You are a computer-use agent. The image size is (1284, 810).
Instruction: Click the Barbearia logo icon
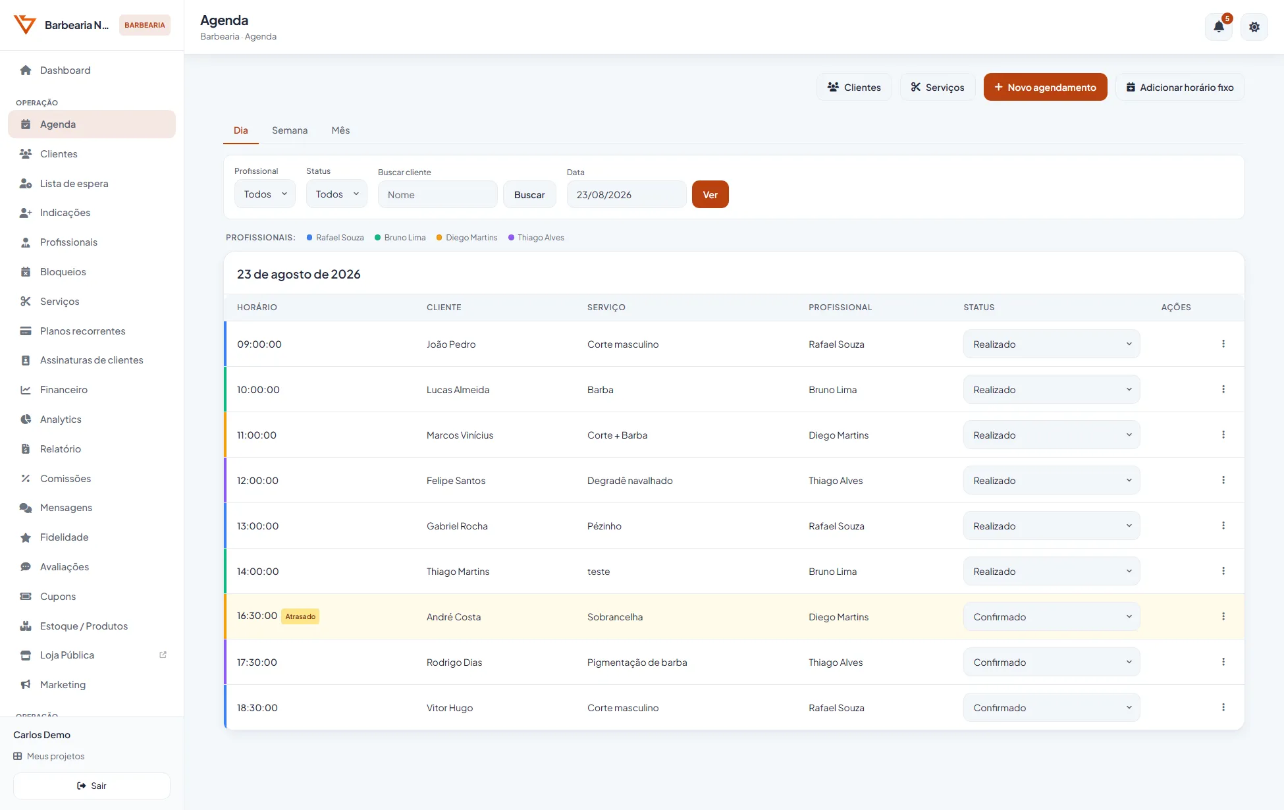(25, 25)
